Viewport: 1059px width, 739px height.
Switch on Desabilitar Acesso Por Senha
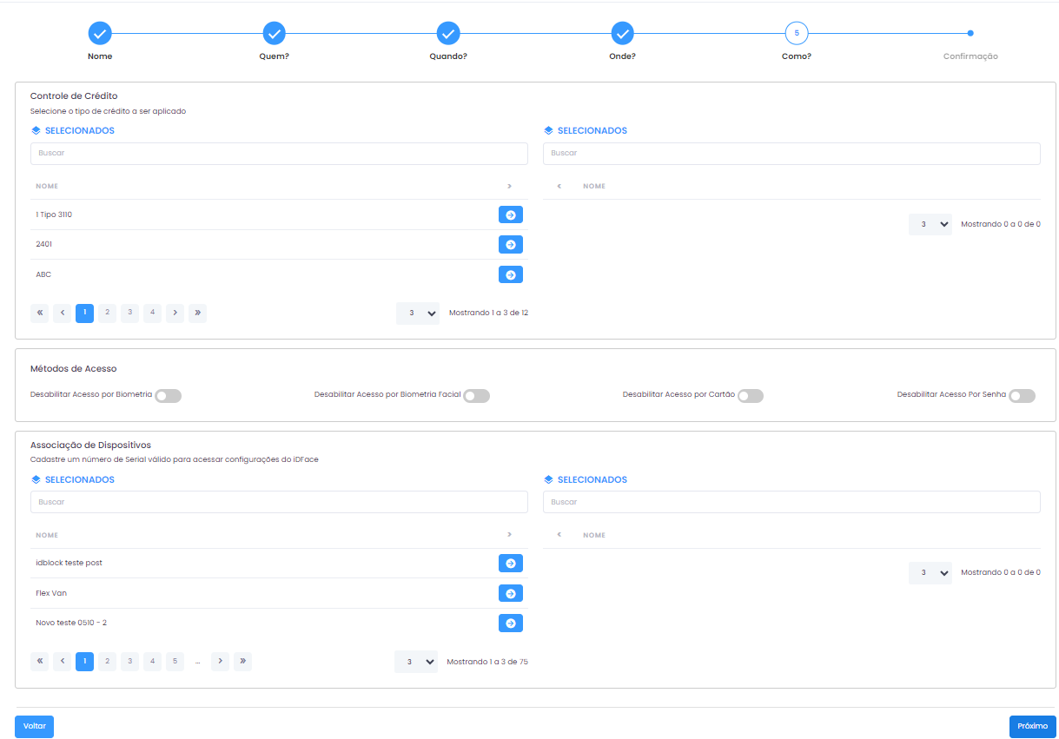(x=1022, y=396)
